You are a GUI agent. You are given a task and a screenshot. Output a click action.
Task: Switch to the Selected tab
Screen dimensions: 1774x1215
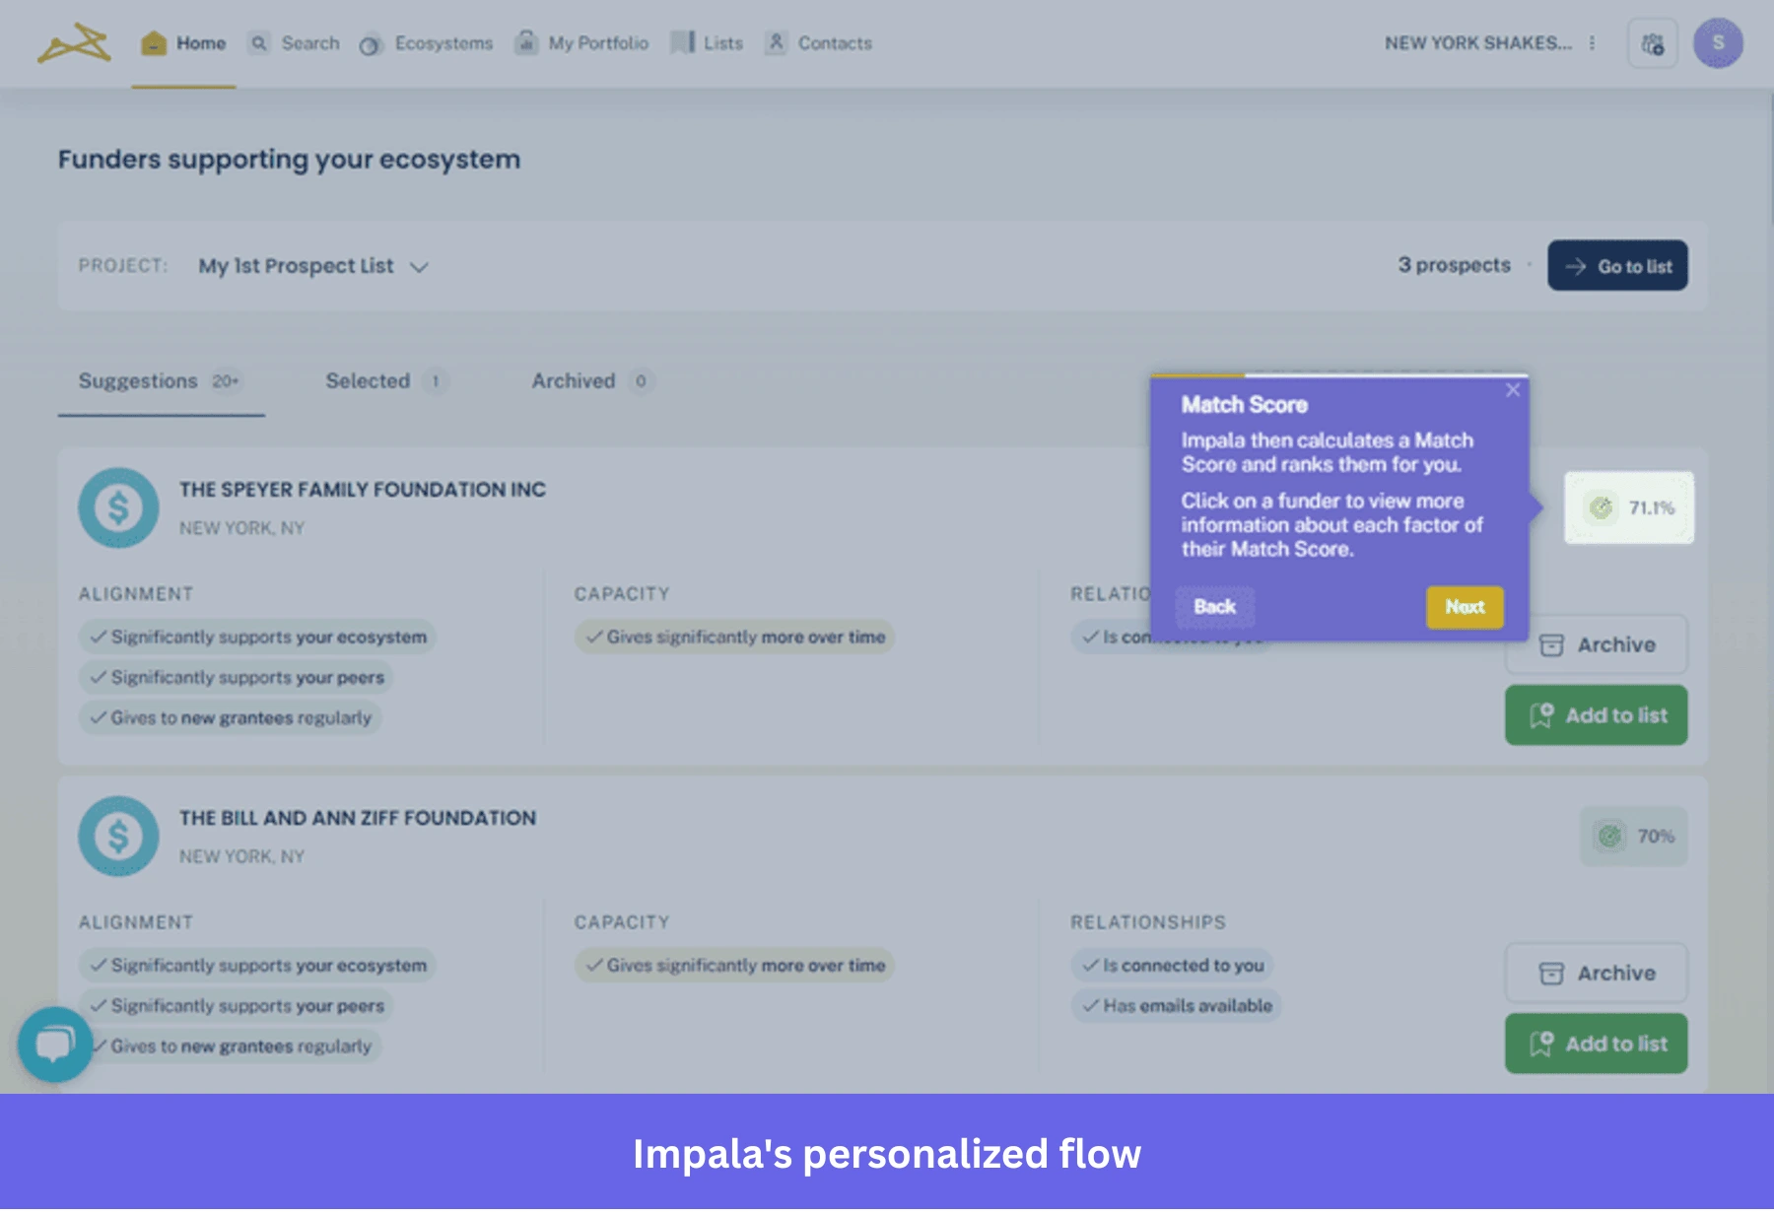[x=367, y=381]
